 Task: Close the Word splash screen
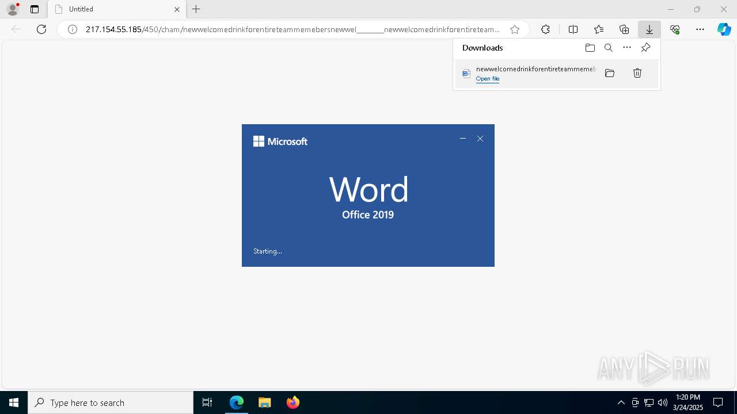[480, 139]
